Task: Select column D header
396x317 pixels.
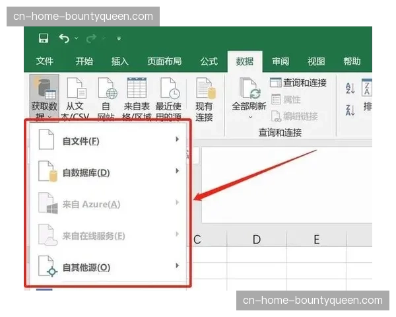Action: click(257, 239)
